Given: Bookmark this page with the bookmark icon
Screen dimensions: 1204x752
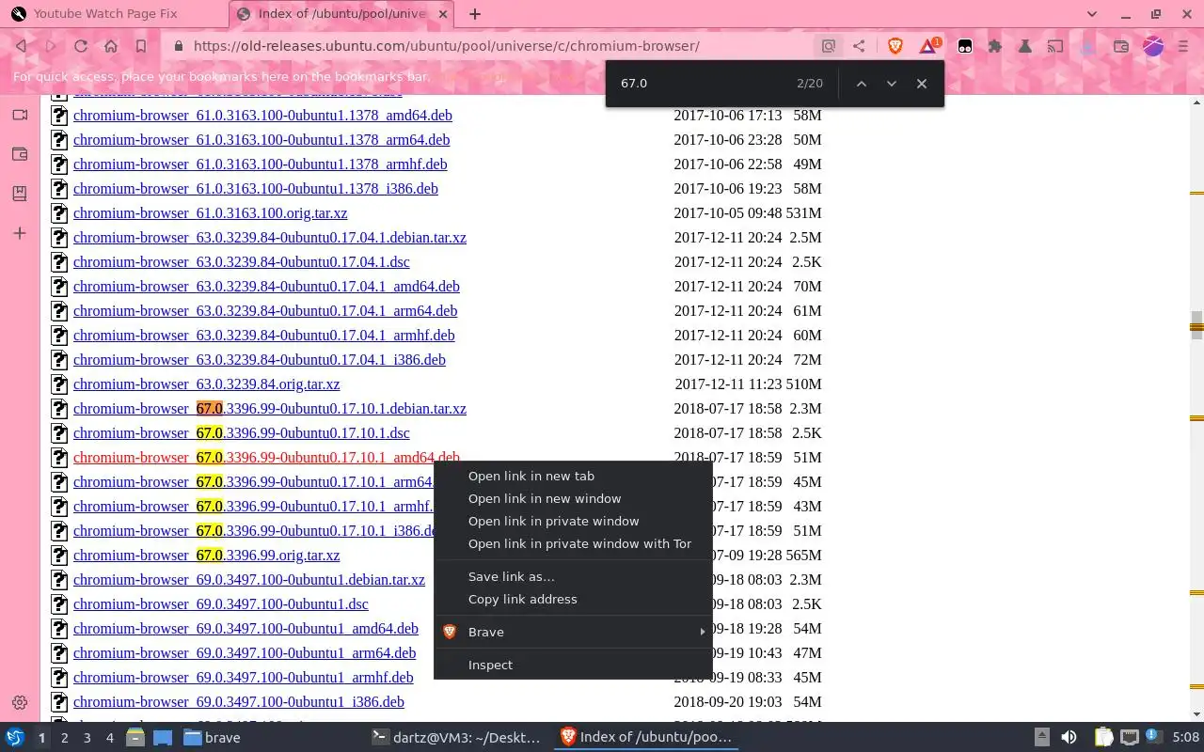Looking at the screenshot, I should pos(141,46).
